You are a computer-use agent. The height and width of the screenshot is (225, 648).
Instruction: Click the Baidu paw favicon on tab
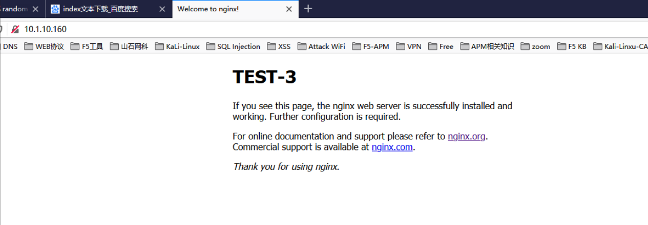[55, 9]
